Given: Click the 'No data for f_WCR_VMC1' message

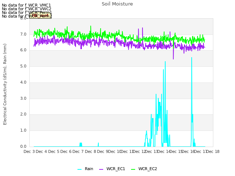Looking at the screenshot, I should (x=26, y=5).
